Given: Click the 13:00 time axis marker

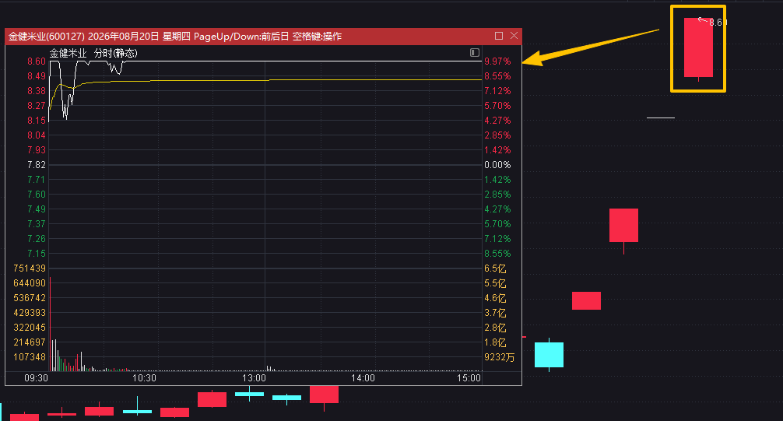Looking at the screenshot, I should [255, 378].
